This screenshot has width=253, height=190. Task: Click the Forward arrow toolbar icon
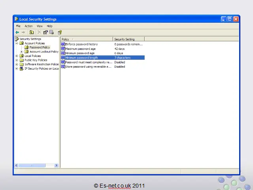(x=23, y=32)
